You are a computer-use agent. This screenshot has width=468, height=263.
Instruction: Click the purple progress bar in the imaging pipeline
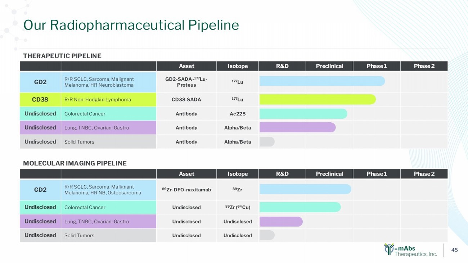pos(281,221)
